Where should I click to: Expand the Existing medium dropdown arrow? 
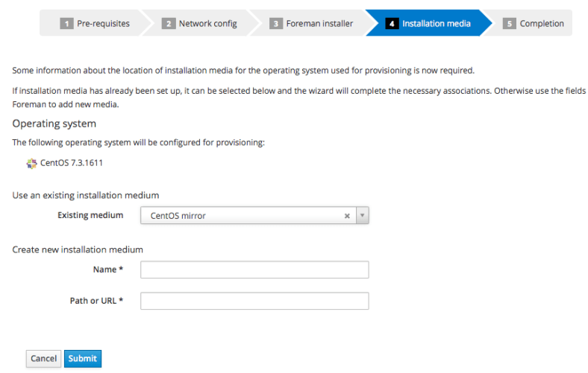pyautogui.click(x=362, y=216)
